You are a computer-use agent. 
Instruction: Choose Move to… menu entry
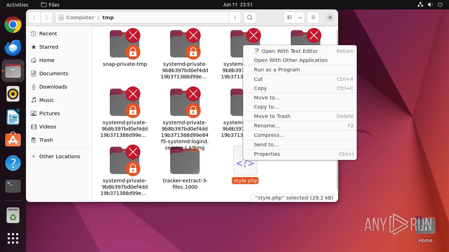pos(300,98)
